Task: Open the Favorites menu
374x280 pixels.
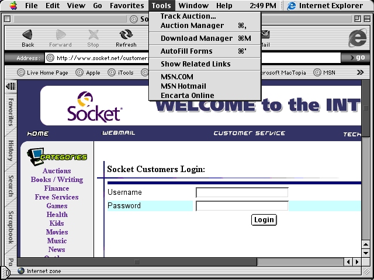Action: tap(127, 5)
